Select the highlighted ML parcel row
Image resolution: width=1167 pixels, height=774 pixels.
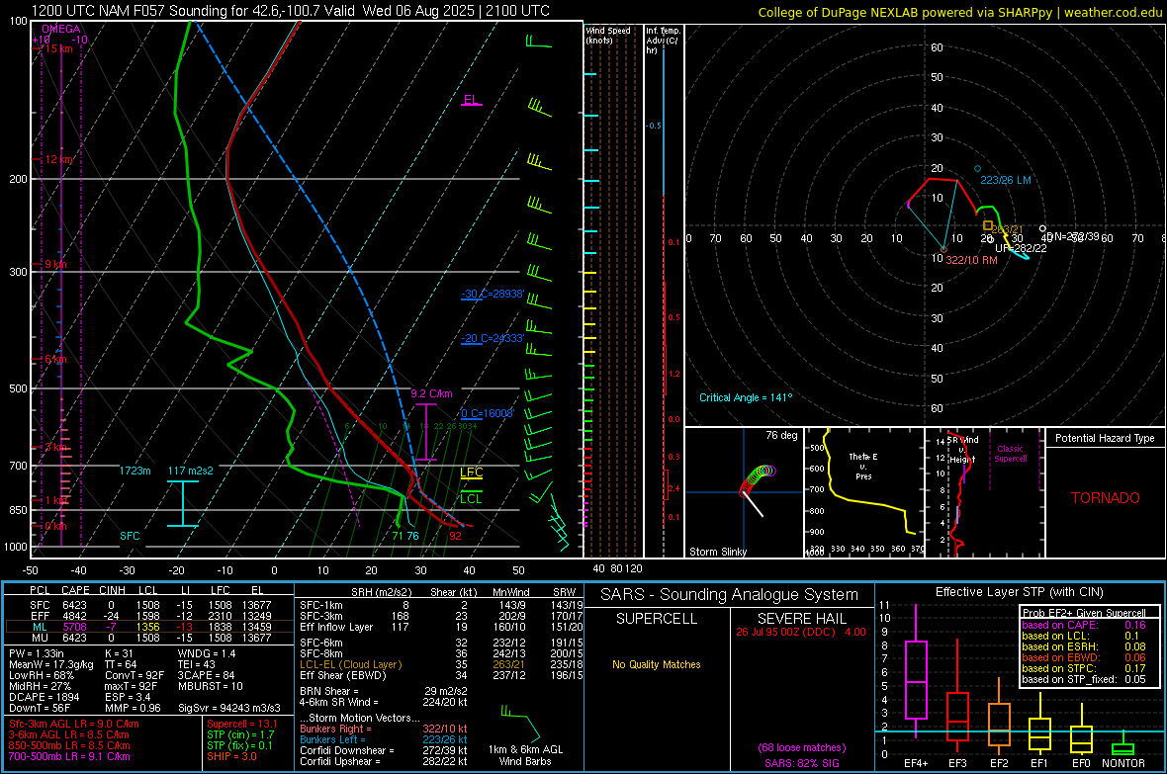[149, 627]
